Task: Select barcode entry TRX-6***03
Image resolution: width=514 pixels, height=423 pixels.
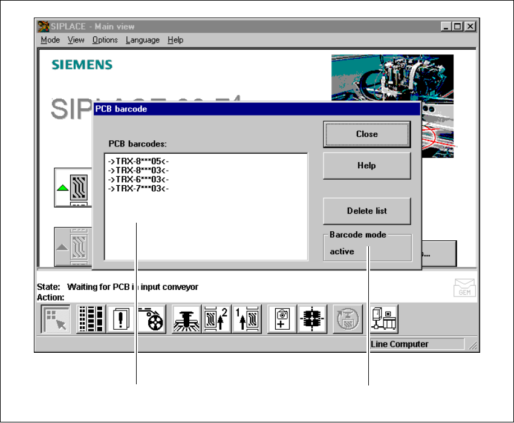Action: coord(138,180)
